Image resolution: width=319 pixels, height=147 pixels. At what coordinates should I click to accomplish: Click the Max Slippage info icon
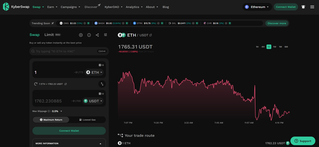click(49, 111)
